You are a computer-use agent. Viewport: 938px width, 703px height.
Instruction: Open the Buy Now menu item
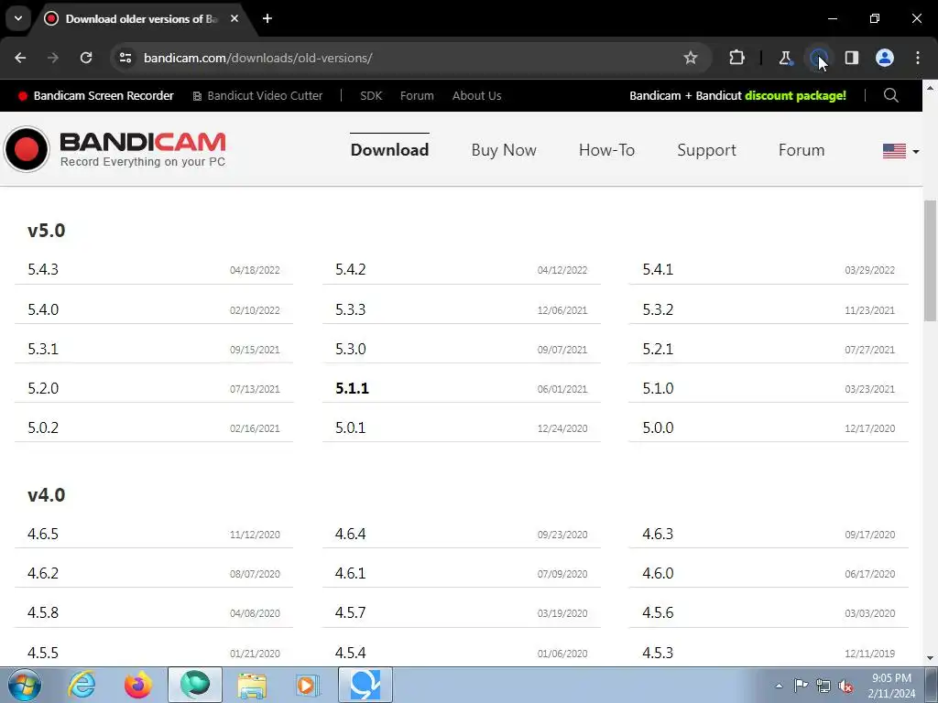point(504,150)
